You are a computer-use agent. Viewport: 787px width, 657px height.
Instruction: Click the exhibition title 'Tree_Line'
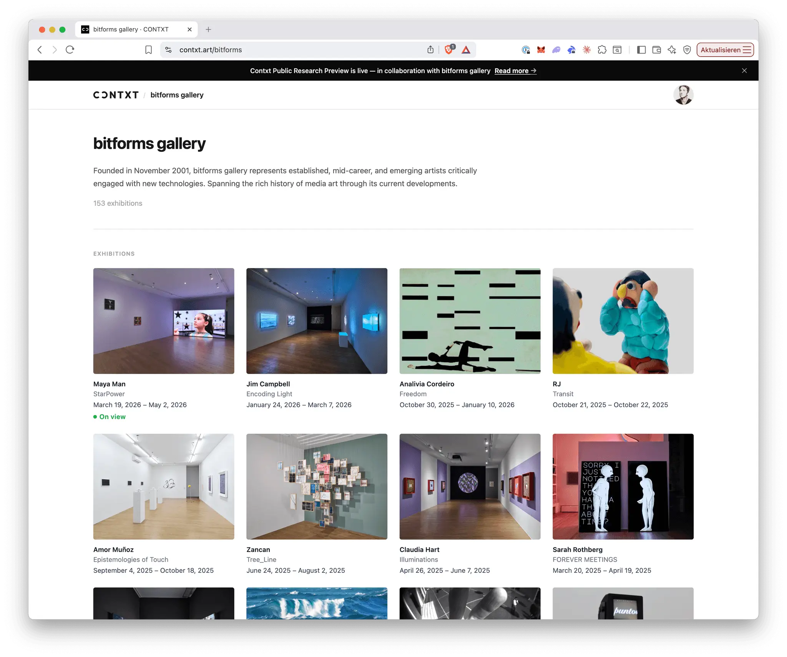coord(261,560)
